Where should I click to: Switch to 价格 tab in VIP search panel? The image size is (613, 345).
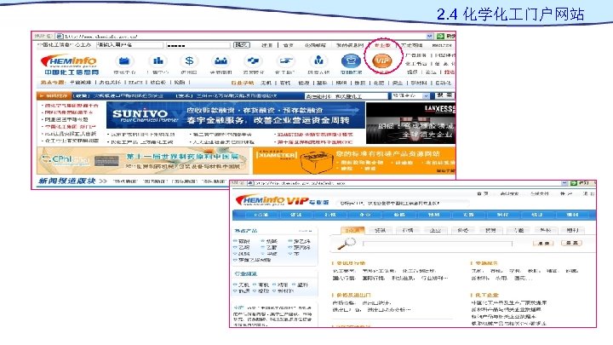(x=462, y=230)
